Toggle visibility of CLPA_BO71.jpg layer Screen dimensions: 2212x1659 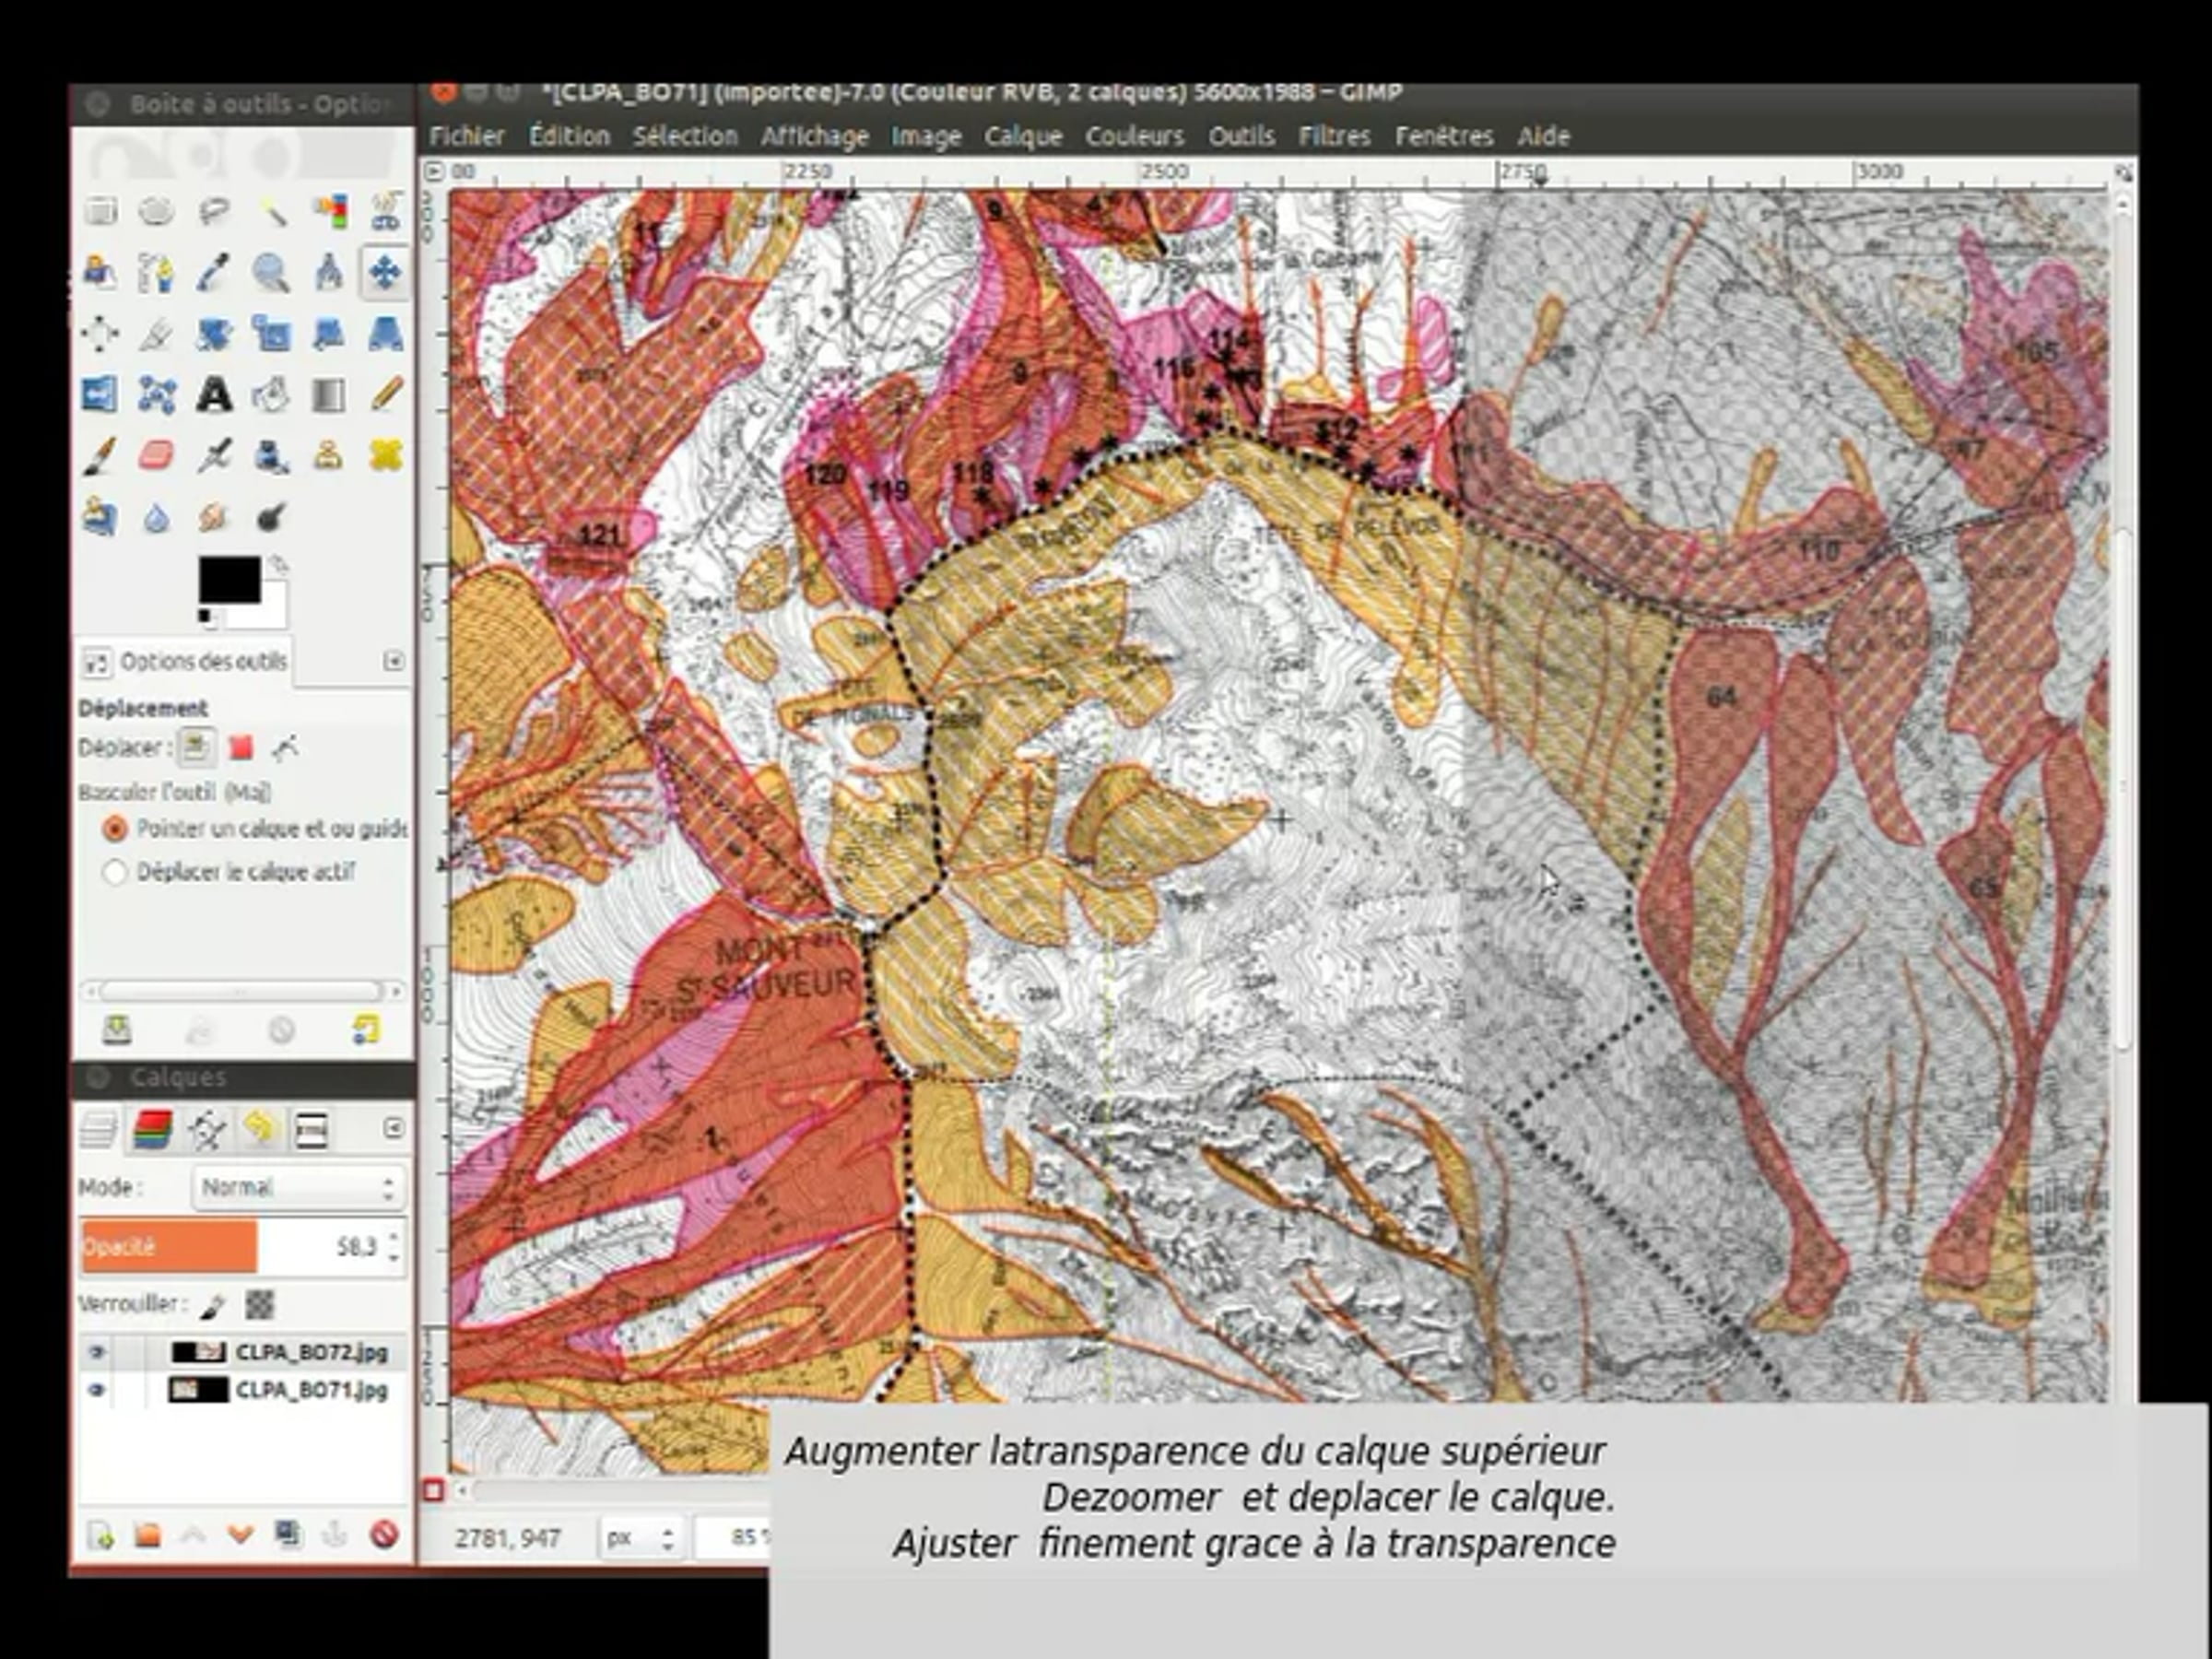96,1390
